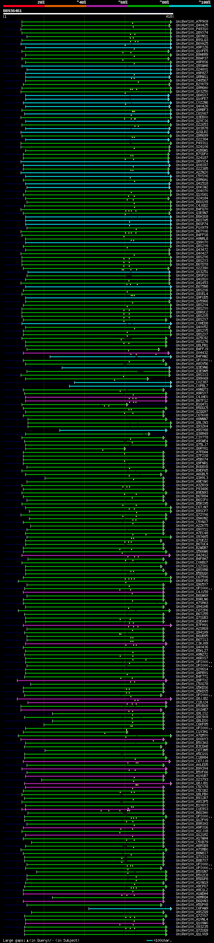Click the green ~80% identity legend segment
This screenshot has width=214, height=943.
(148, 6)
